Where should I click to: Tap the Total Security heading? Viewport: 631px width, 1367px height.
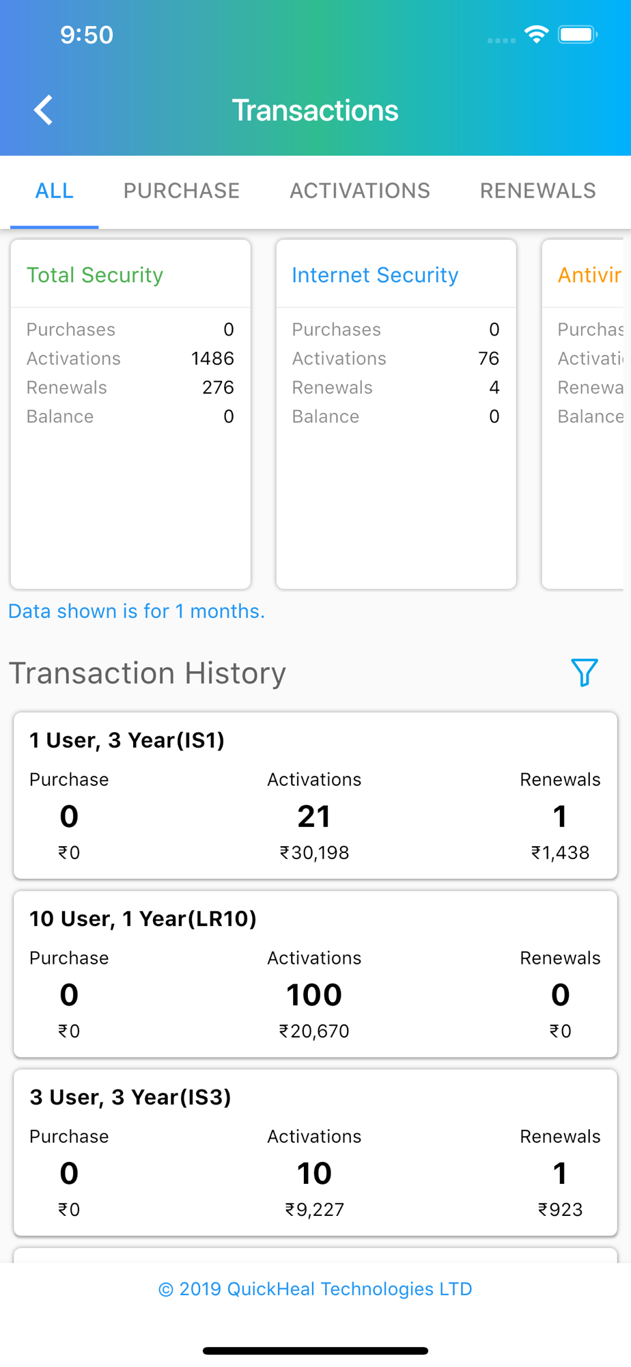[x=95, y=275]
